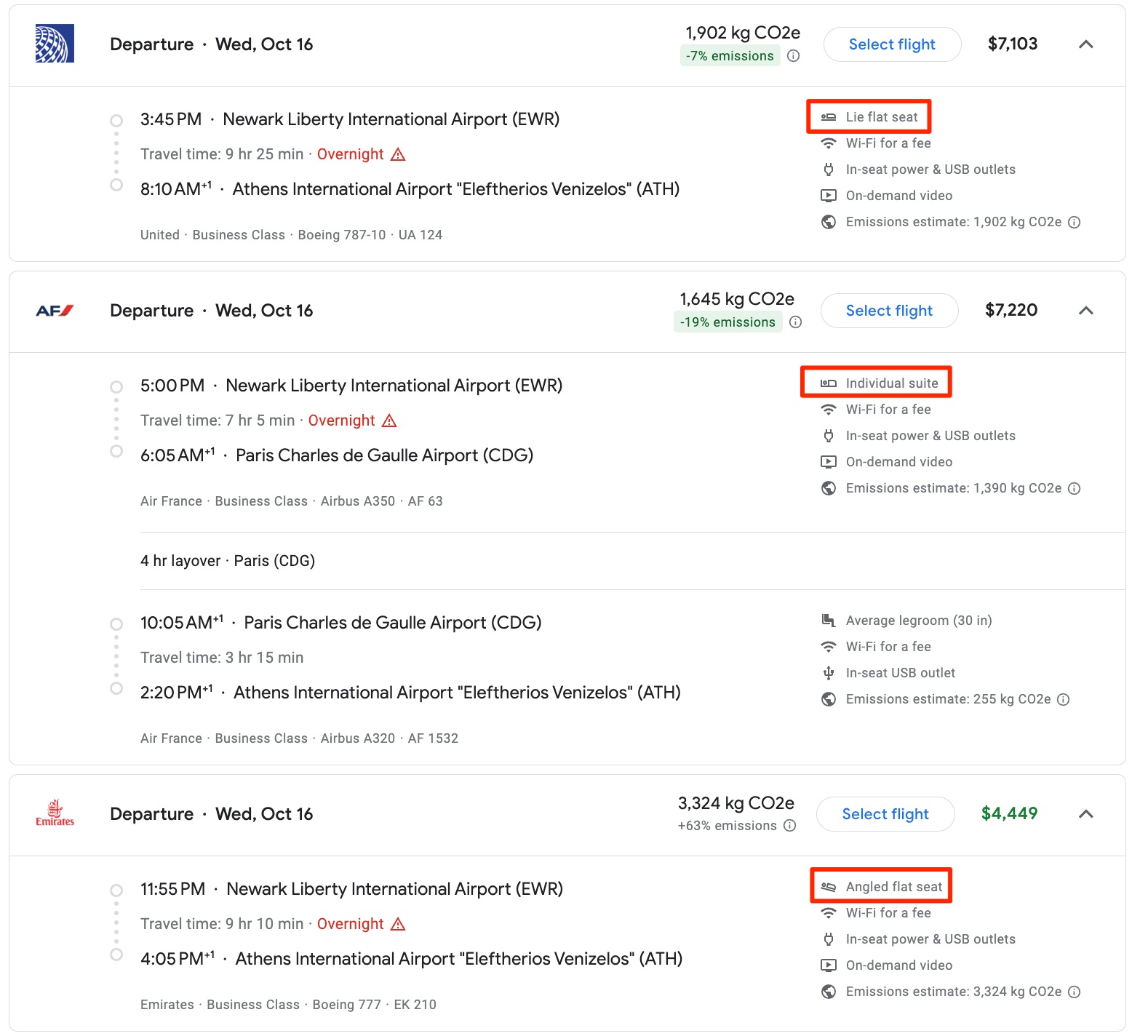The image size is (1148, 1036).
Task: Click the In-seat USB outlet icon
Action: (x=828, y=673)
